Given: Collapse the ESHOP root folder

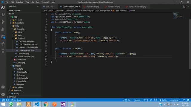Looking at the screenshot, I should (24, 14).
